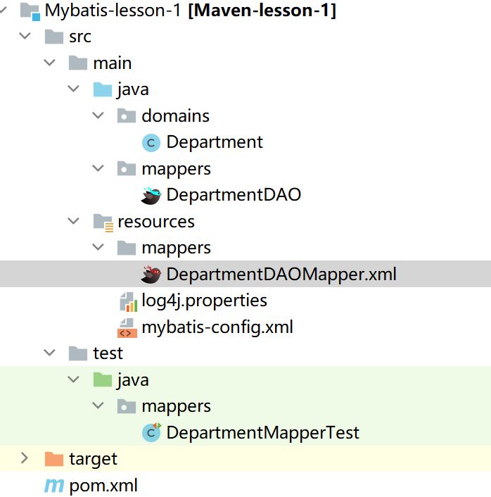Click the Department class icon

coord(151,143)
